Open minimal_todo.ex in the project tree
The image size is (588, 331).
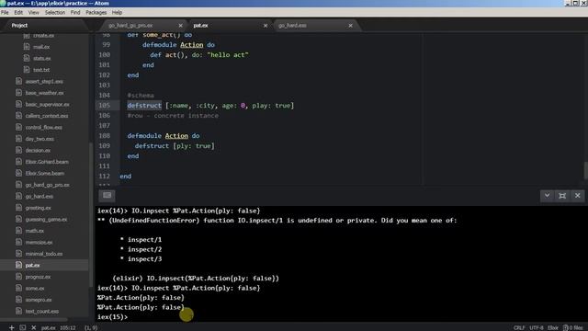(x=44, y=254)
